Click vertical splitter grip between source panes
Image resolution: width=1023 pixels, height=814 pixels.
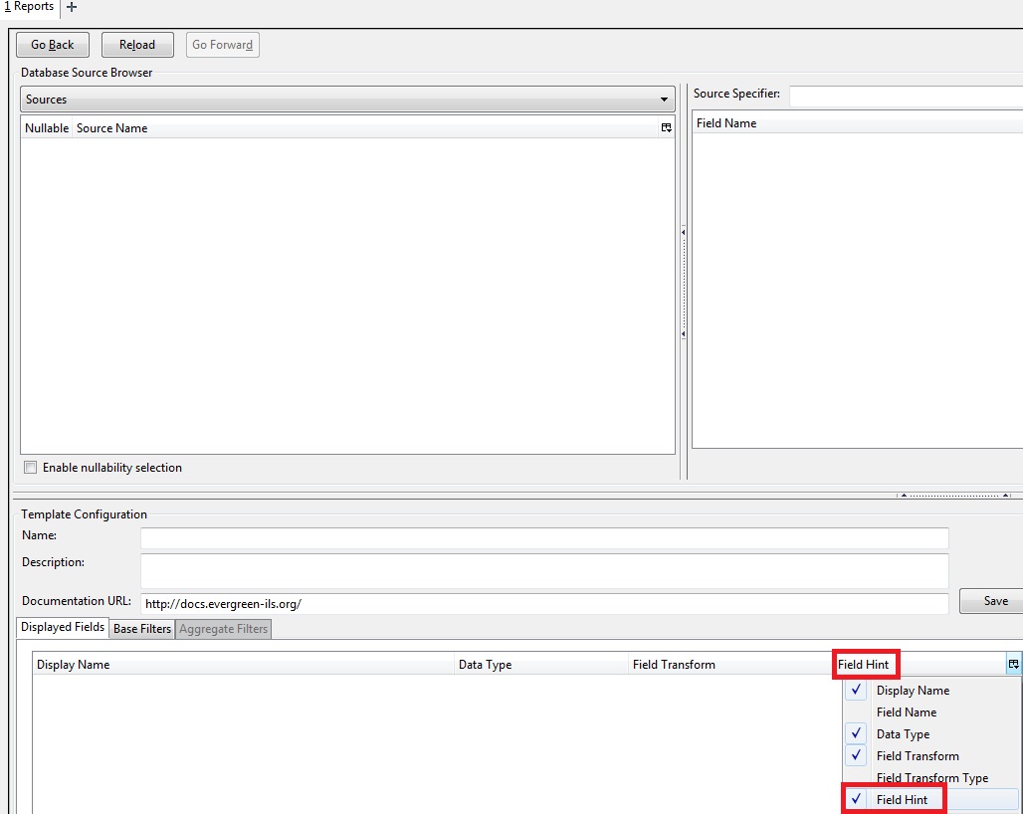pyautogui.click(x=683, y=284)
